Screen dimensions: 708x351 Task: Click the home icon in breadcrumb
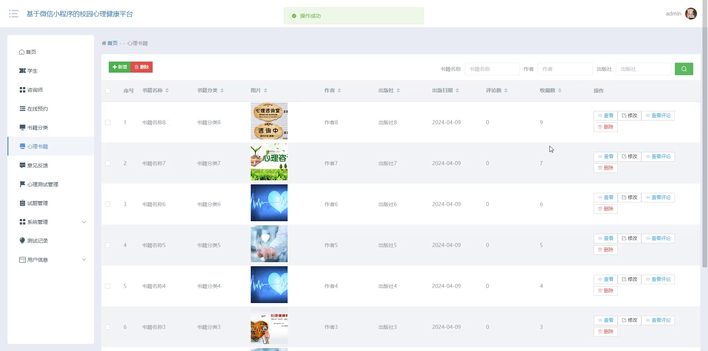coord(104,43)
